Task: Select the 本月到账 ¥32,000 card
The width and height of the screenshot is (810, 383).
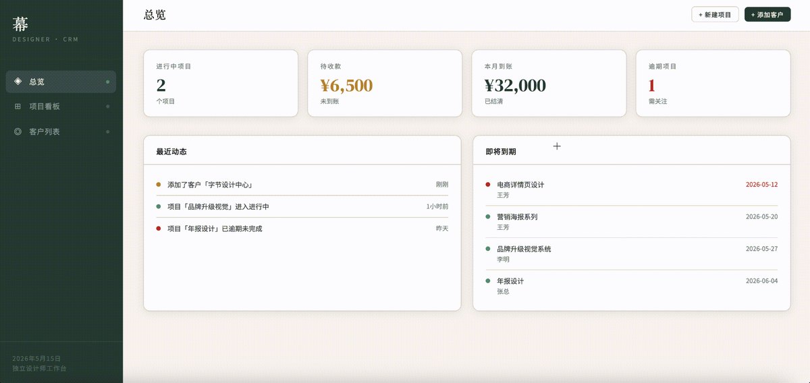Action: click(x=549, y=84)
